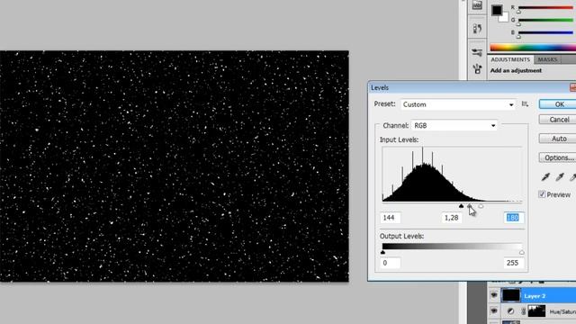Screen dimensions: 576x324
Task: Click the Mini Bridge panel icon
Action: coord(477,4)
